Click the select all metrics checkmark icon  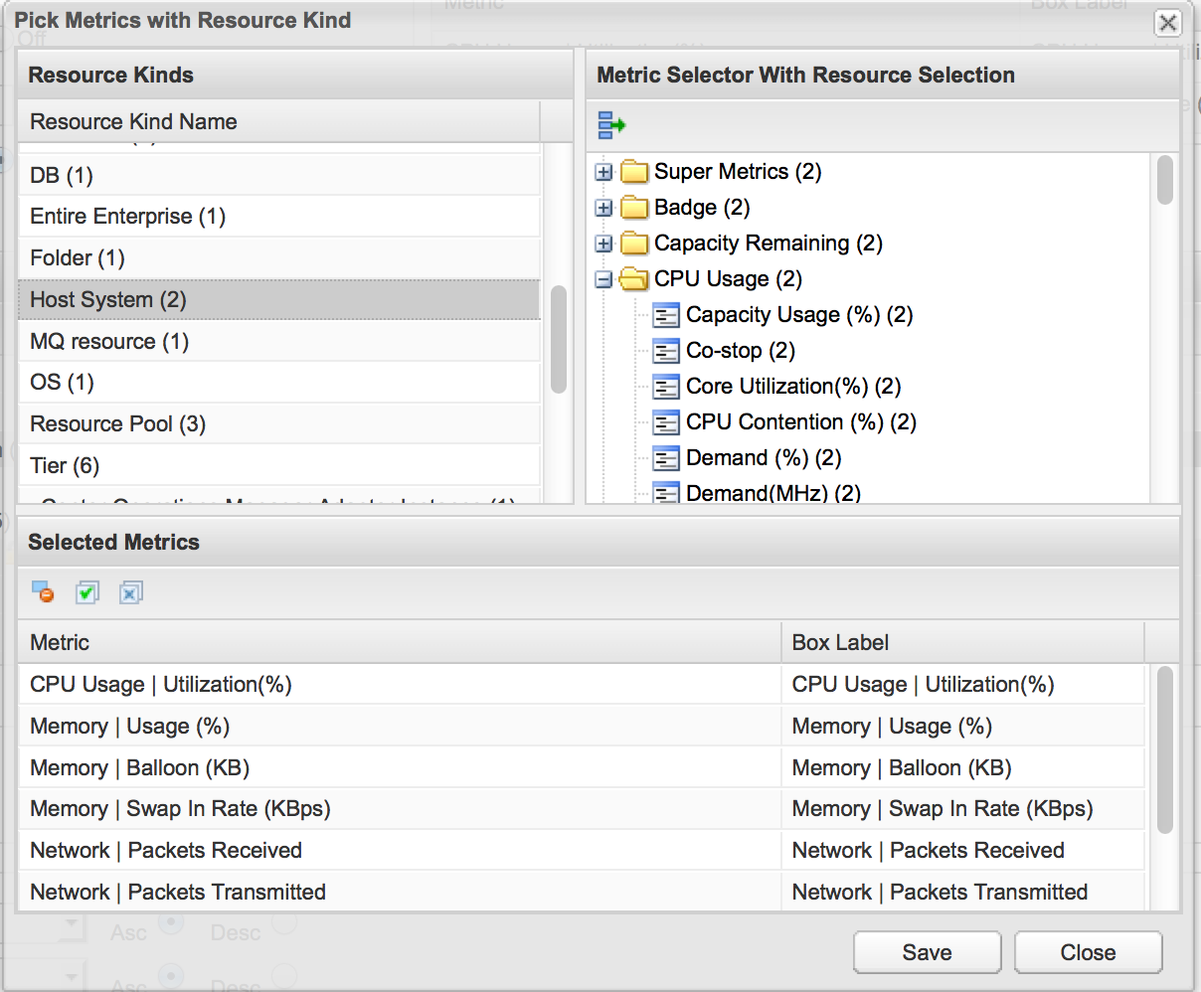tap(86, 592)
